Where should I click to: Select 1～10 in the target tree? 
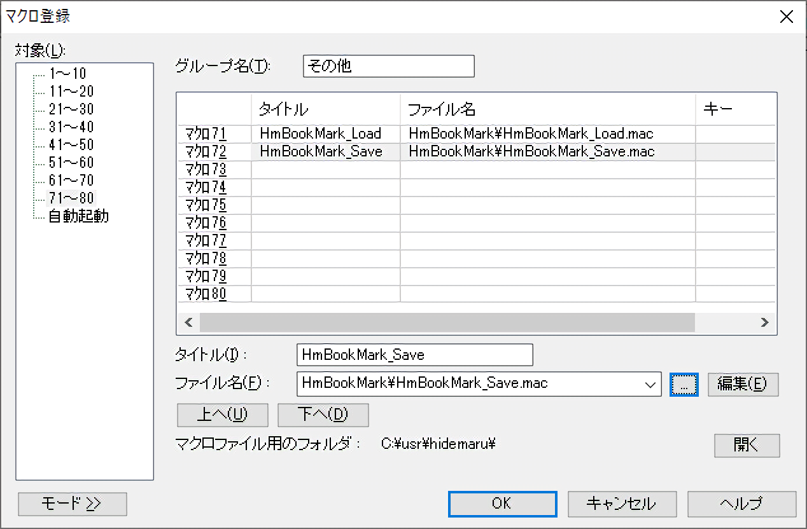click(x=67, y=74)
